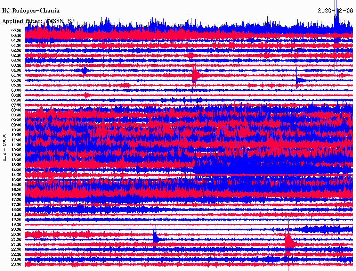The image size is (356, 271).
Task: Click the Applied filter WWSSN-SP label
Action: click(38, 21)
